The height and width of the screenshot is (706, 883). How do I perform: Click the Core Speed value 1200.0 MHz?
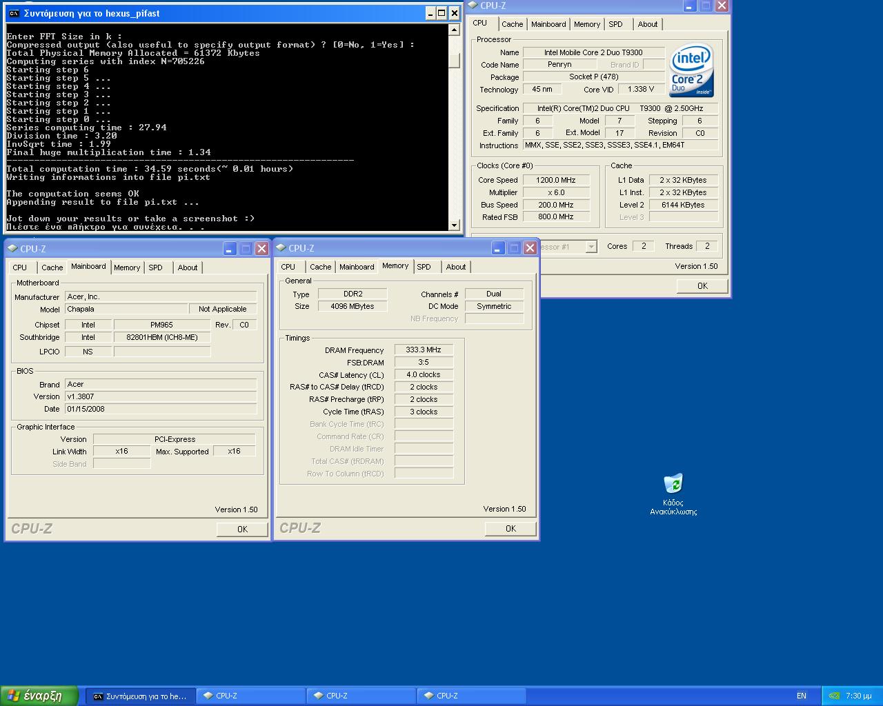[x=556, y=180]
